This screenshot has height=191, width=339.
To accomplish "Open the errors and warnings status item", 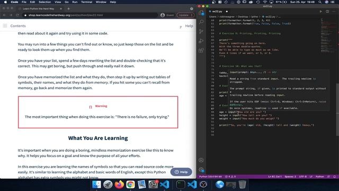I will click(x=230, y=177).
